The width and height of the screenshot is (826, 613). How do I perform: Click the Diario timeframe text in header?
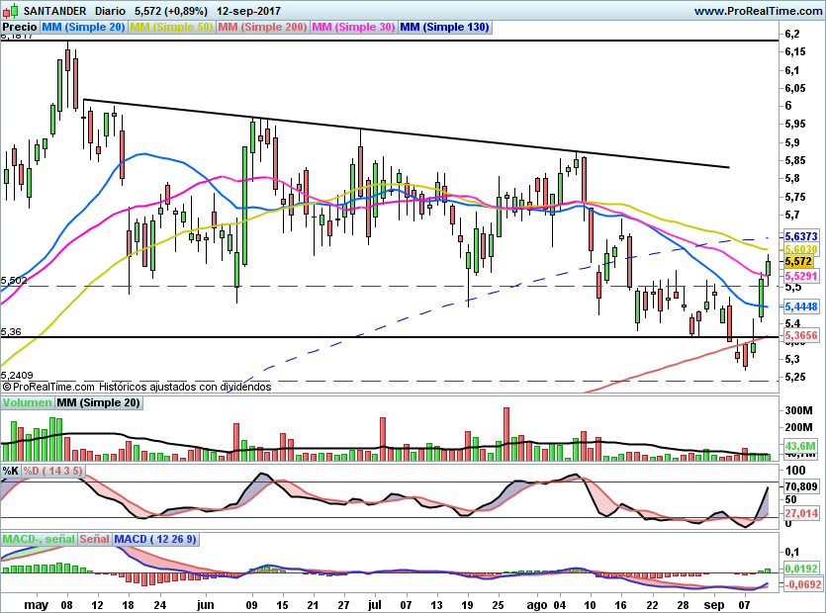click(110, 11)
